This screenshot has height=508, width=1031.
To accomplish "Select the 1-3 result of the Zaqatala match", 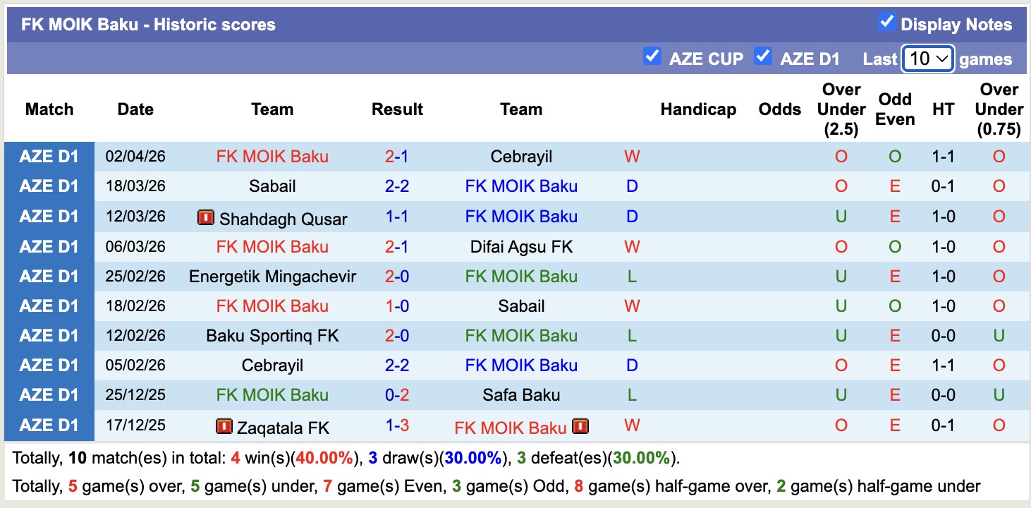I will pos(397,425).
